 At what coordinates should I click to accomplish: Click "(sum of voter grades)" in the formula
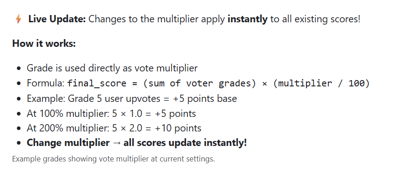coord(200,84)
